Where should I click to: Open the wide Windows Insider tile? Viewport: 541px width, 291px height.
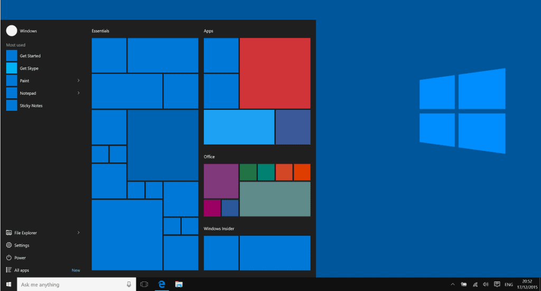click(x=275, y=253)
